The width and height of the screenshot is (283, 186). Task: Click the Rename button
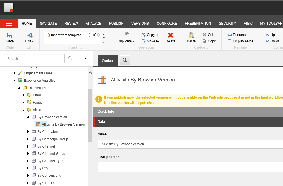click(237, 35)
